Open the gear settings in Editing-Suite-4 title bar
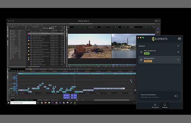The width and height of the screenshot is (191, 123). click(156, 21)
